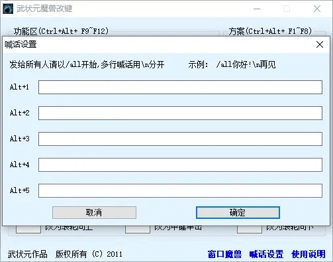Close the 武状元魔兽改键 main window
This screenshot has height=262, width=333.
[x=317, y=9]
